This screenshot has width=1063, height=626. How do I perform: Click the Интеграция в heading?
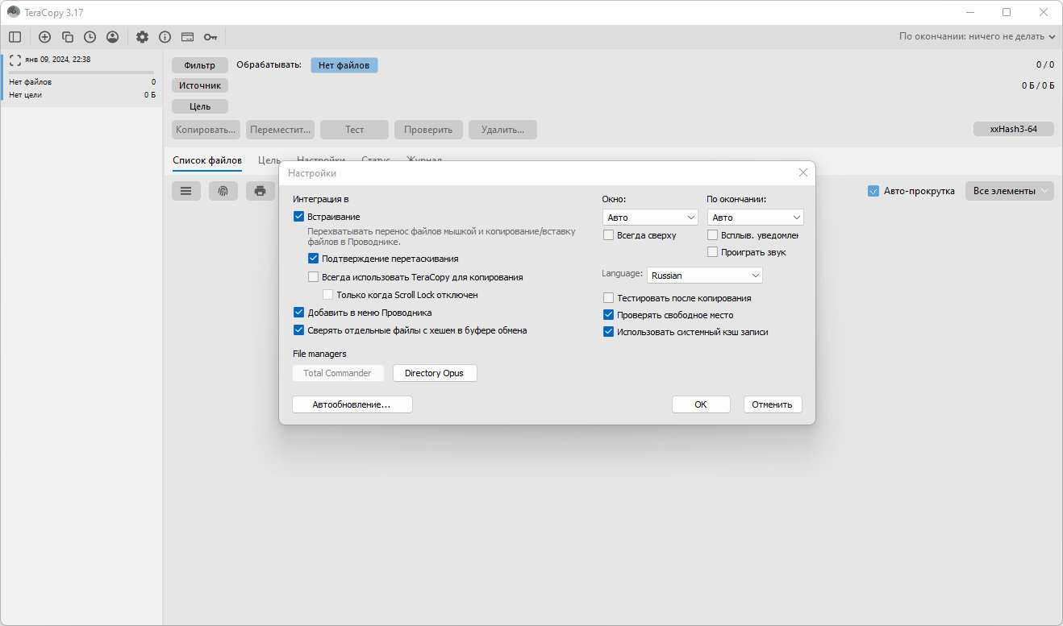pos(321,199)
